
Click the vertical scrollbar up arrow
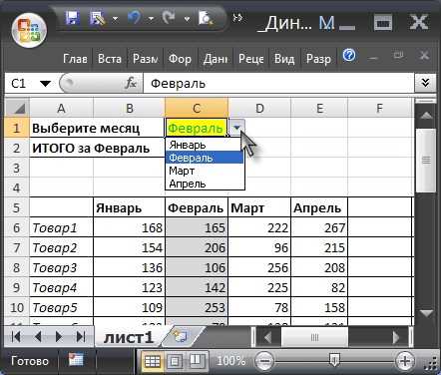(426, 116)
